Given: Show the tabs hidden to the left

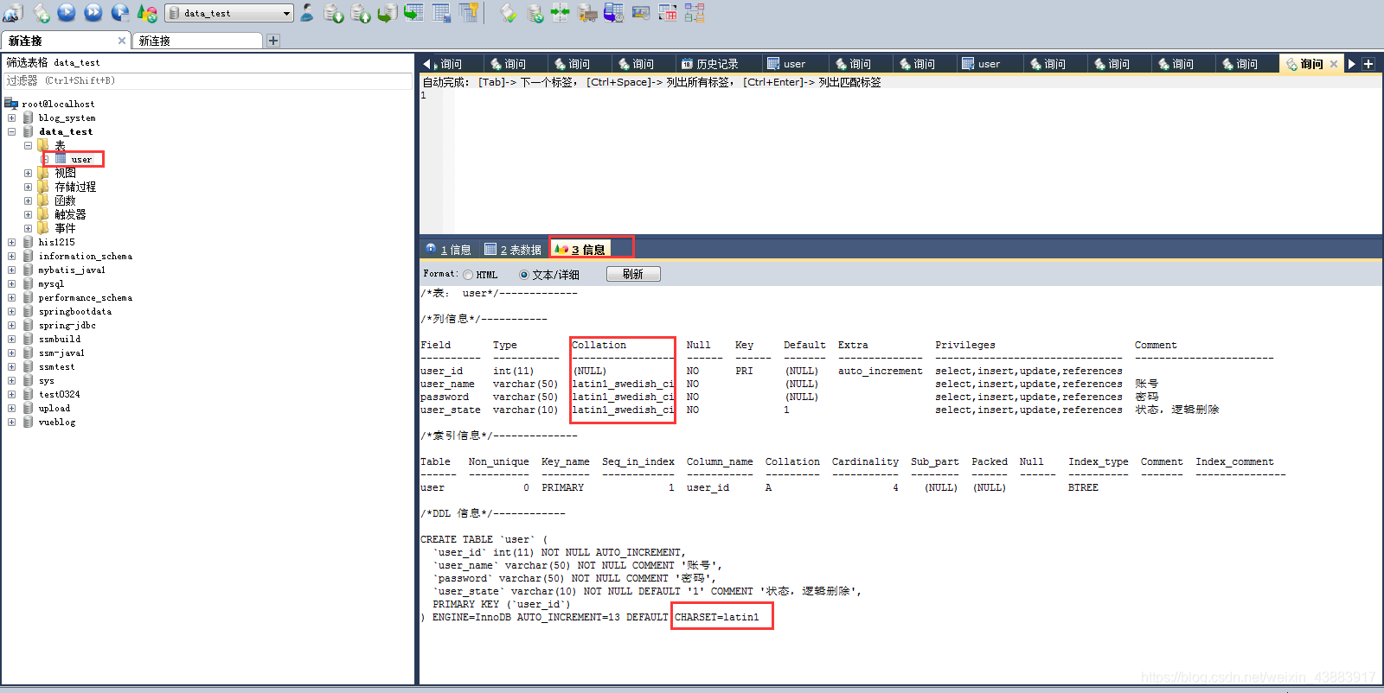Looking at the screenshot, I should [x=426, y=64].
